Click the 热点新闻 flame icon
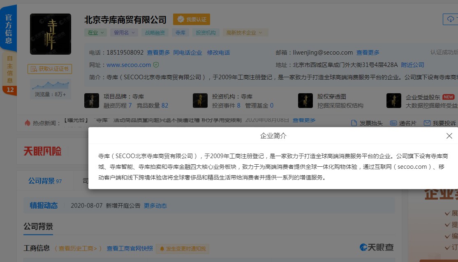Viewport: 458px width, 262px height. [27, 123]
